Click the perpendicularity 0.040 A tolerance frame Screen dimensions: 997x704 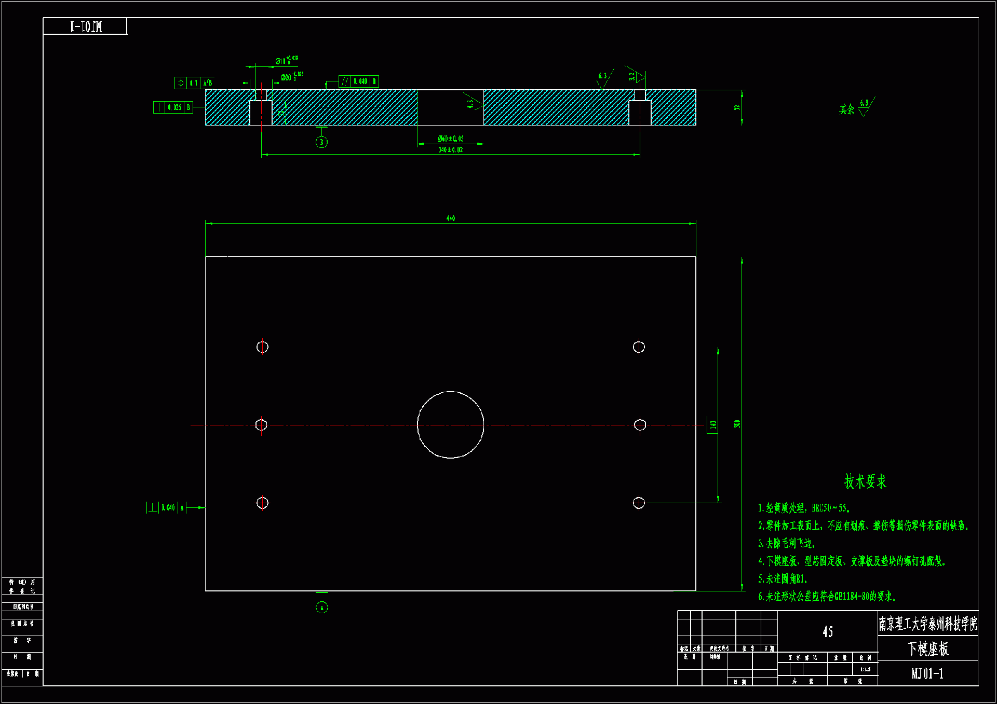click(166, 507)
